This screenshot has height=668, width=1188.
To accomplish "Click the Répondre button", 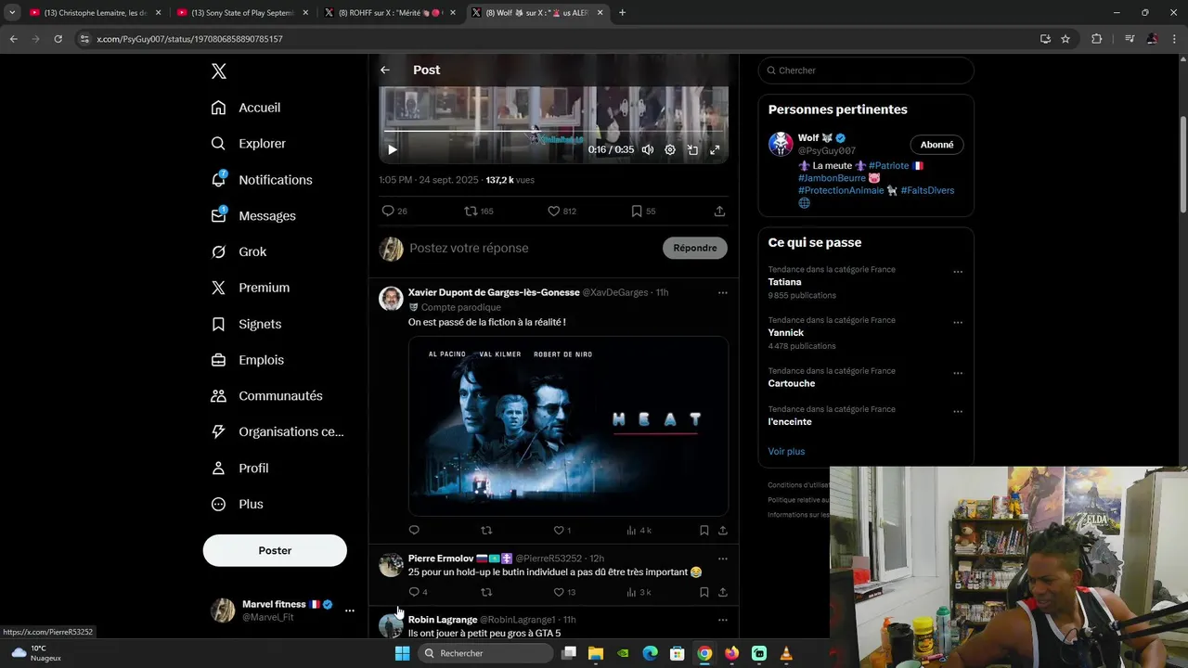I will point(695,248).
